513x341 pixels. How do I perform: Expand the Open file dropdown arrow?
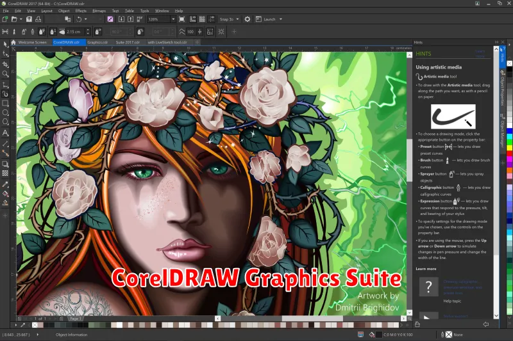pyautogui.click(x=21, y=19)
